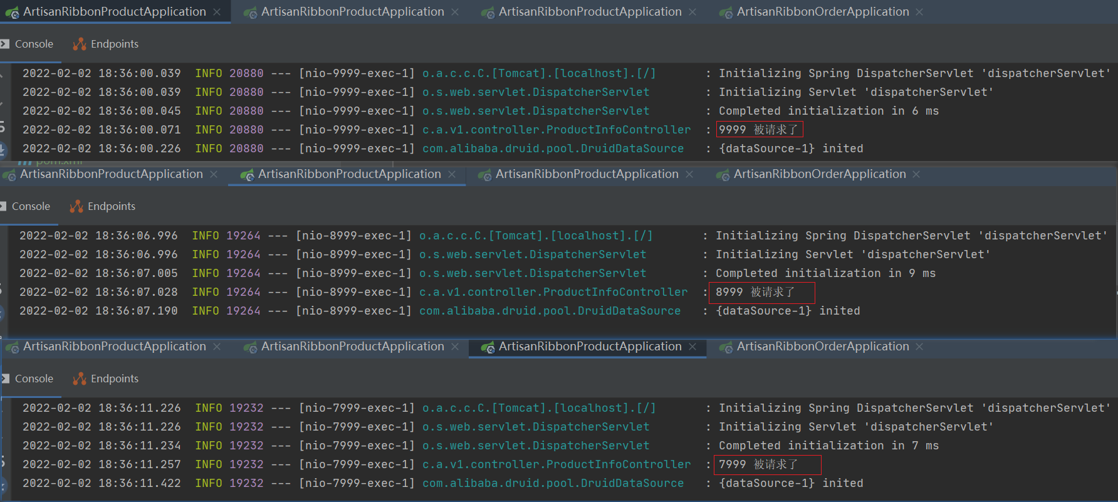Open Endpoints tab in the nio-9999 panel
This screenshot has width=1118, height=502.
pos(114,44)
